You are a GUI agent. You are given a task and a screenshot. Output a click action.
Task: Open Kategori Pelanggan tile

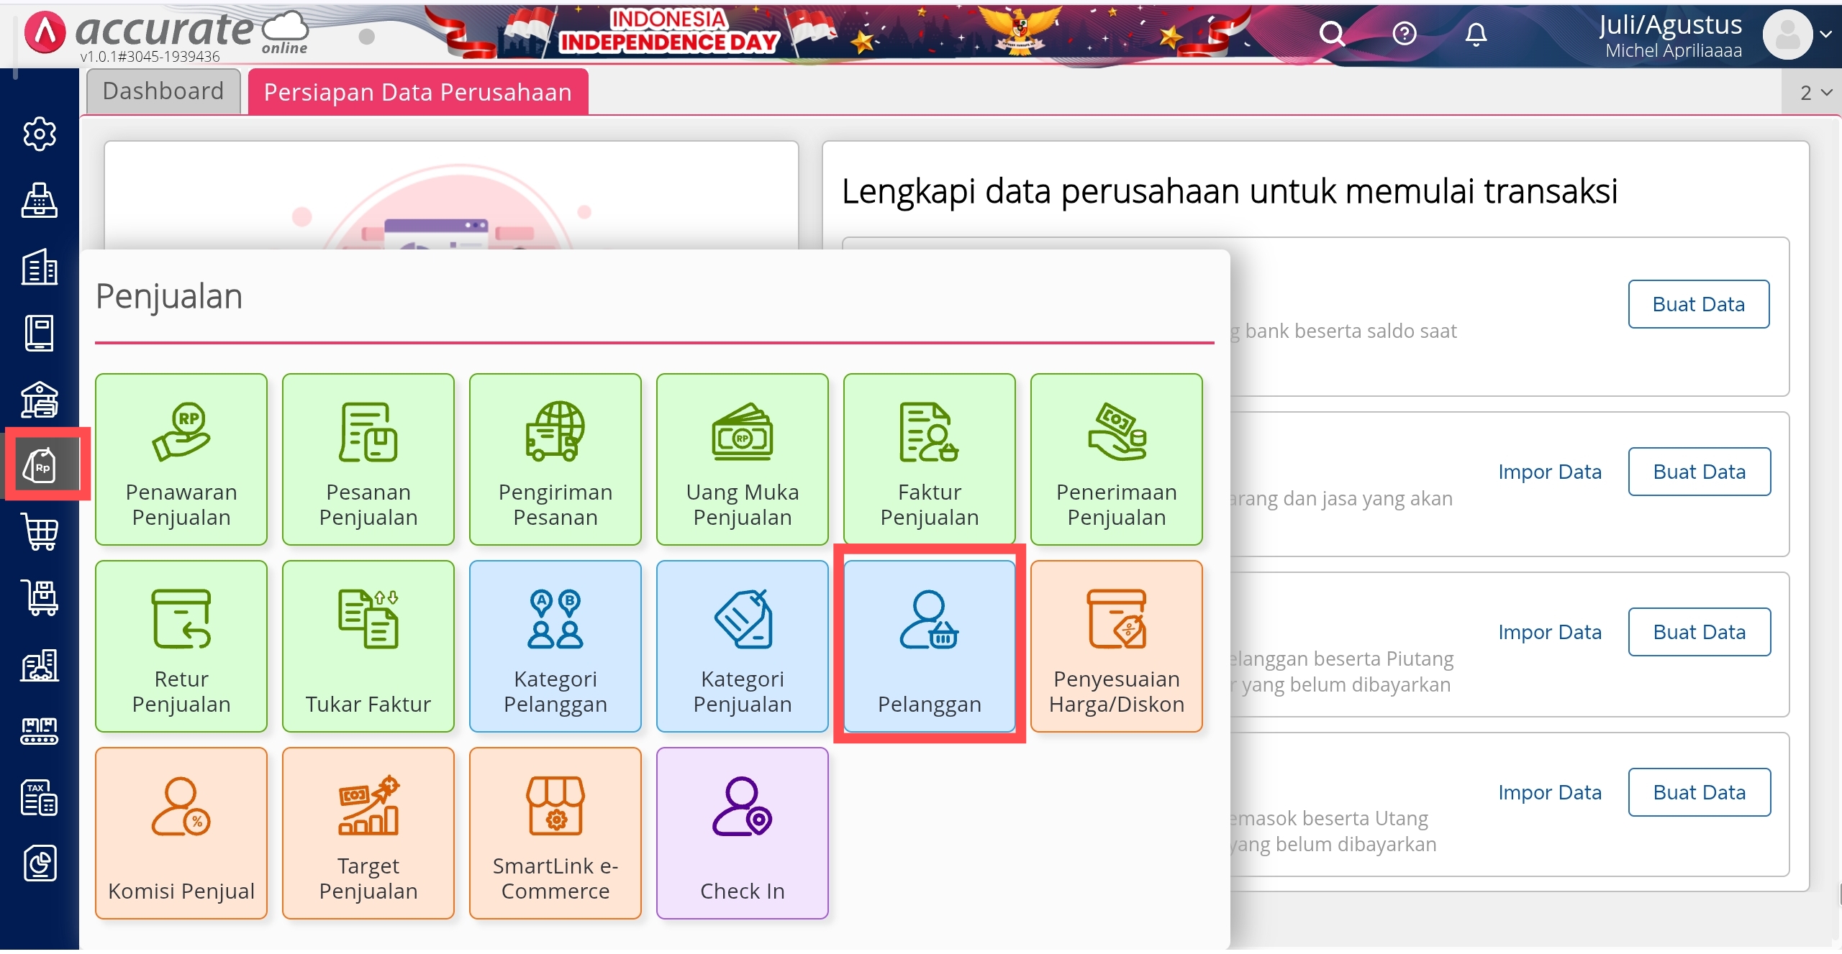555,646
